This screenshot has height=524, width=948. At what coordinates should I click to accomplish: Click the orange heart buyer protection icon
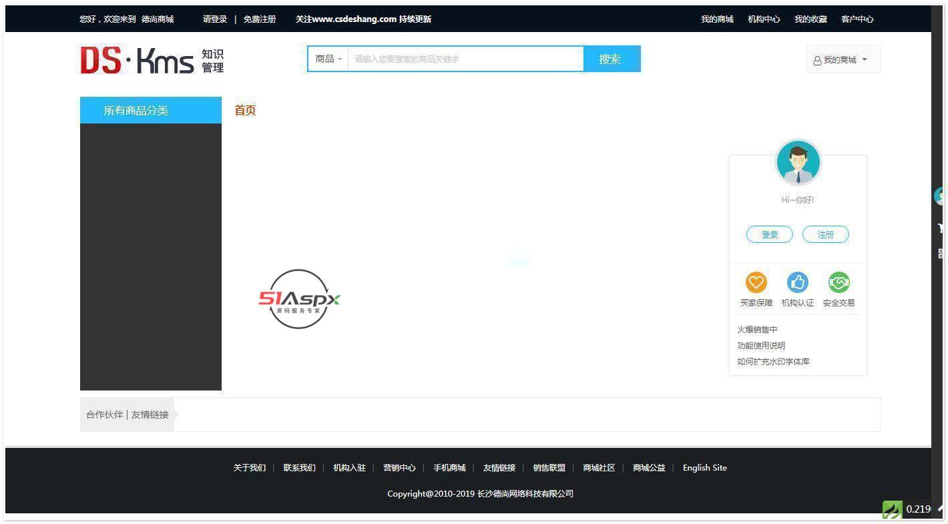756,282
